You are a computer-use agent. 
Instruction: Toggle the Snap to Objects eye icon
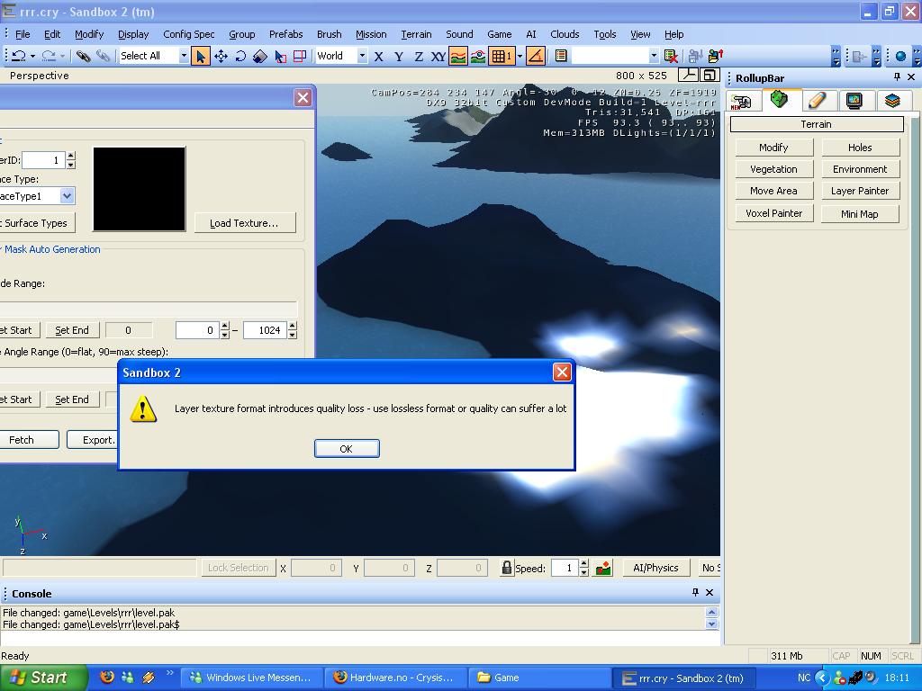478,56
